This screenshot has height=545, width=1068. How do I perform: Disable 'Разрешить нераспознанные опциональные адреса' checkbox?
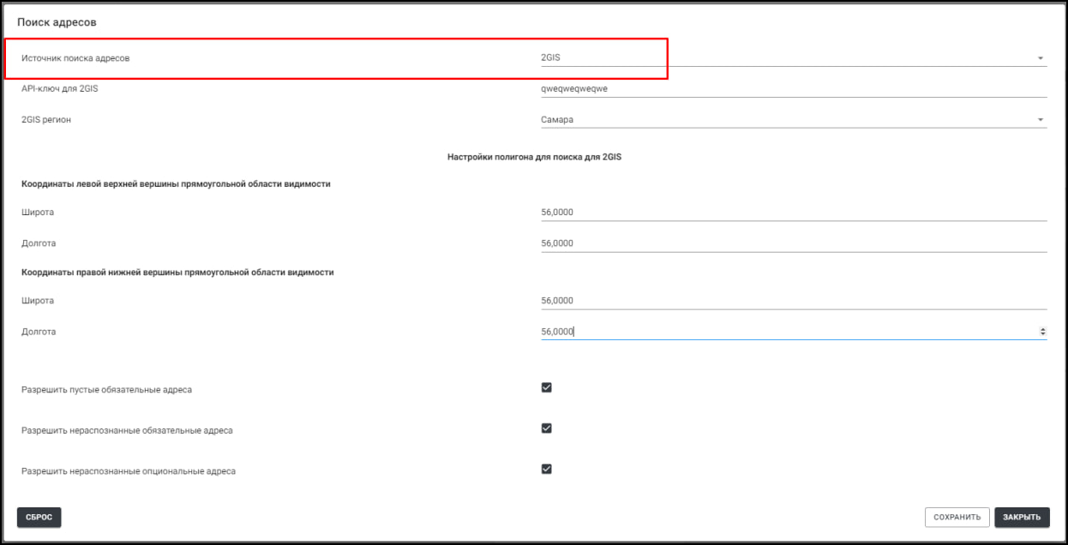point(547,469)
